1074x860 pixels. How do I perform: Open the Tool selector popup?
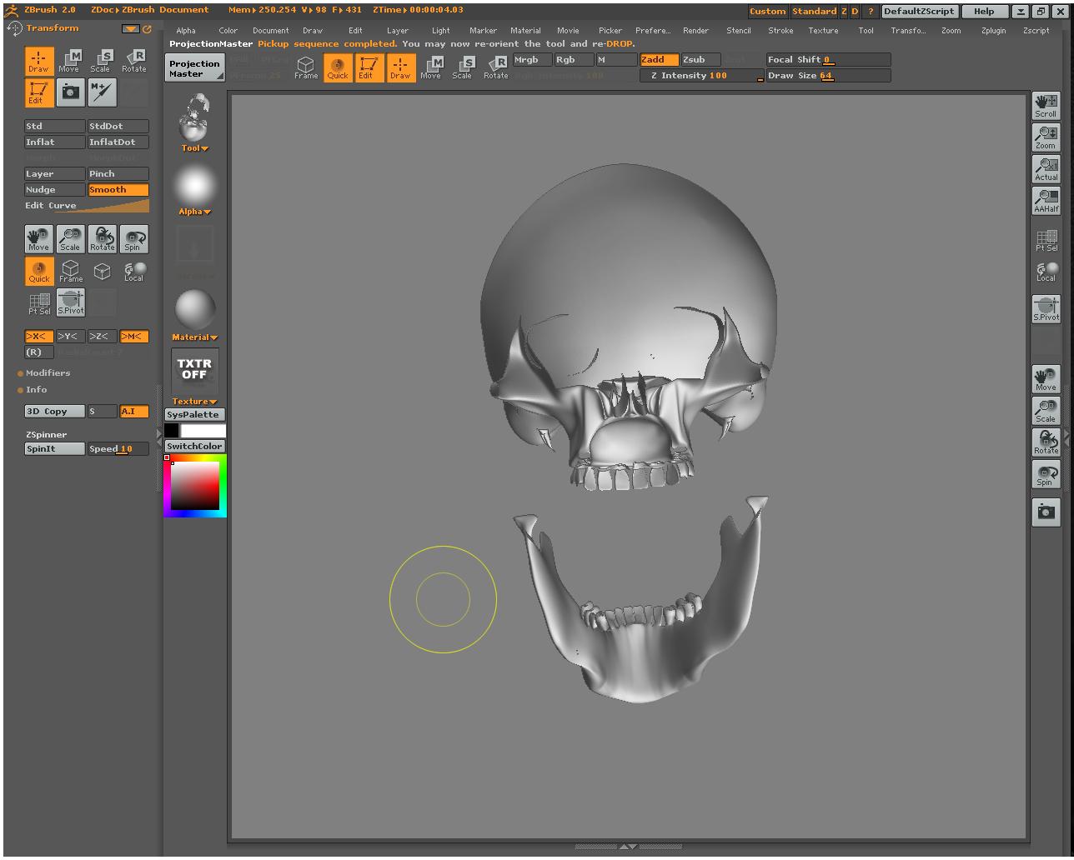coord(193,147)
